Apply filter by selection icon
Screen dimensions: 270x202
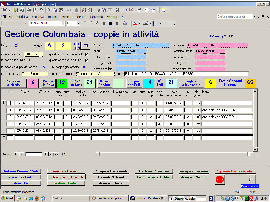pyautogui.click(x=98, y=10)
